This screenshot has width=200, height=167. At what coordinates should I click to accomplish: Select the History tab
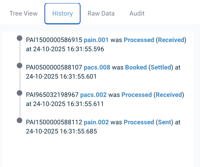62,13
